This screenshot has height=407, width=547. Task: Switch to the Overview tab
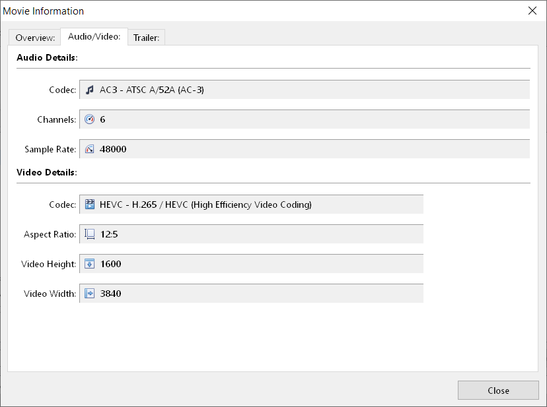pyautogui.click(x=34, y=38)
